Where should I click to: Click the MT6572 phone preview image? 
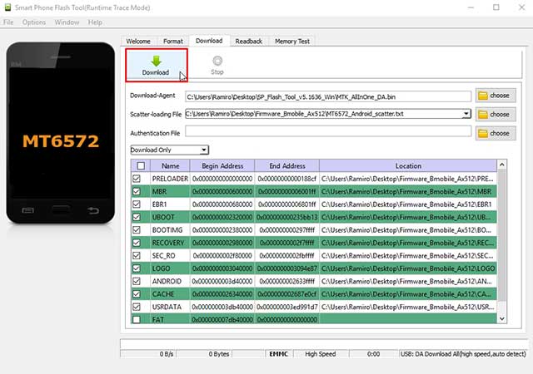(61, 133)
